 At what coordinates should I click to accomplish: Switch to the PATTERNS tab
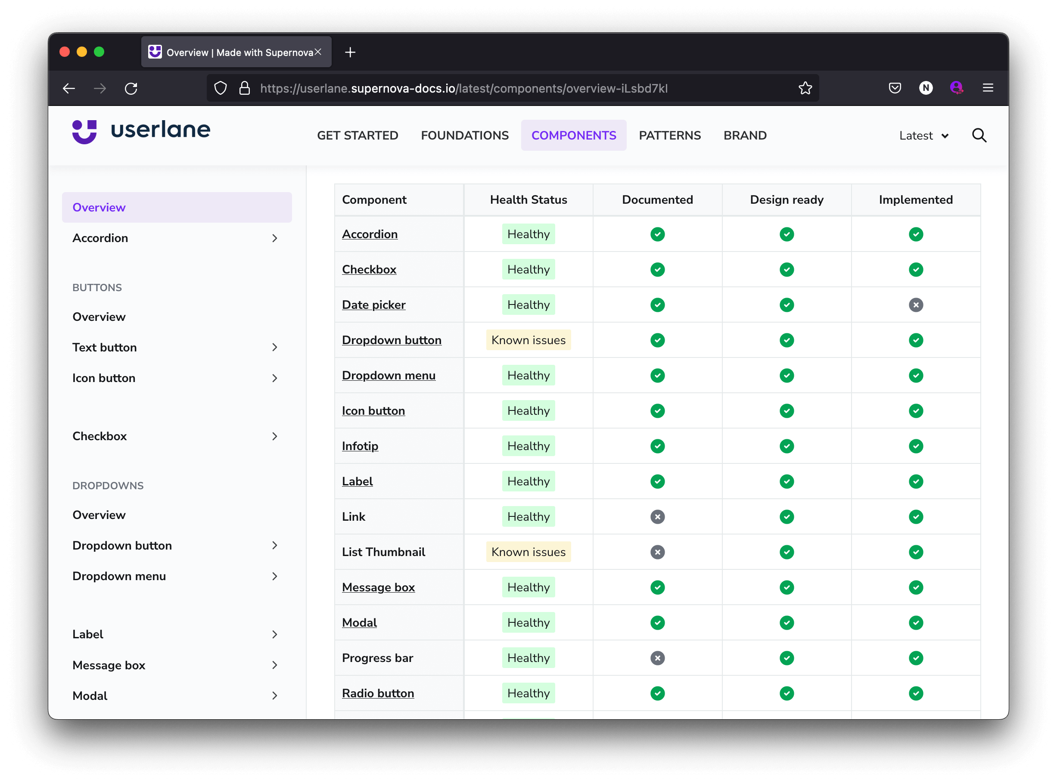669,135
